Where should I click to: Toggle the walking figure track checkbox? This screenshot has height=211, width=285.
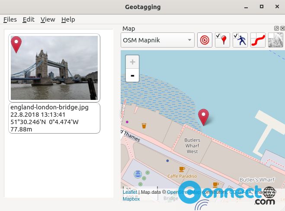point(240,40)
